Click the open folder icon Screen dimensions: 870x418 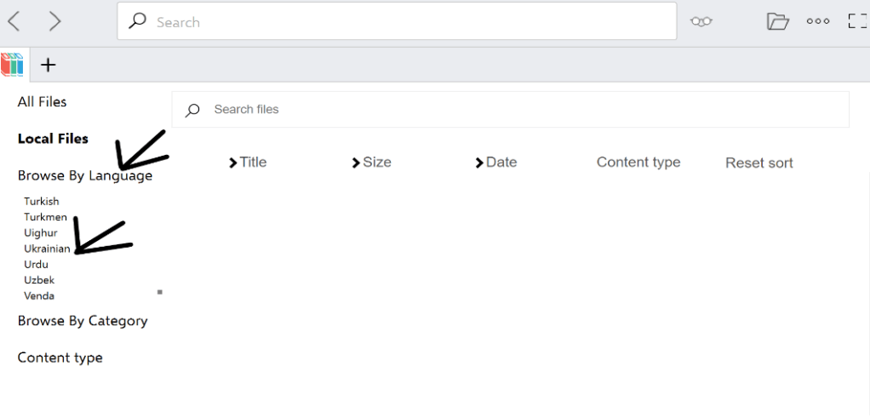pos(777,22)
